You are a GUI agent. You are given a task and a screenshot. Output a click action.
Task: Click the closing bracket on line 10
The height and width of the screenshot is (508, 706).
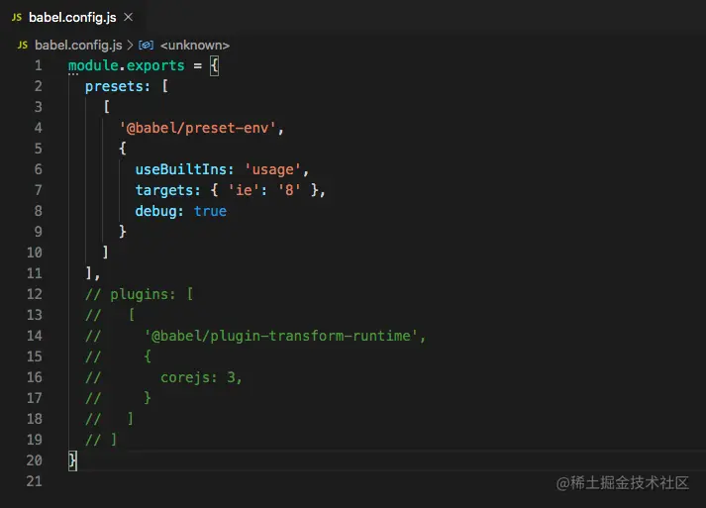(x=105, y=253)
